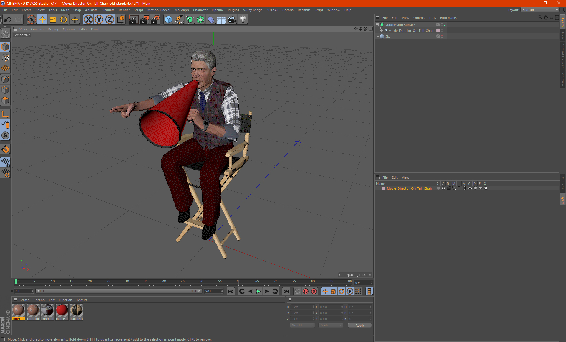Switch to the Takes side tab
Viewport: 566px width, 342px height.
[x=563, y=35]
